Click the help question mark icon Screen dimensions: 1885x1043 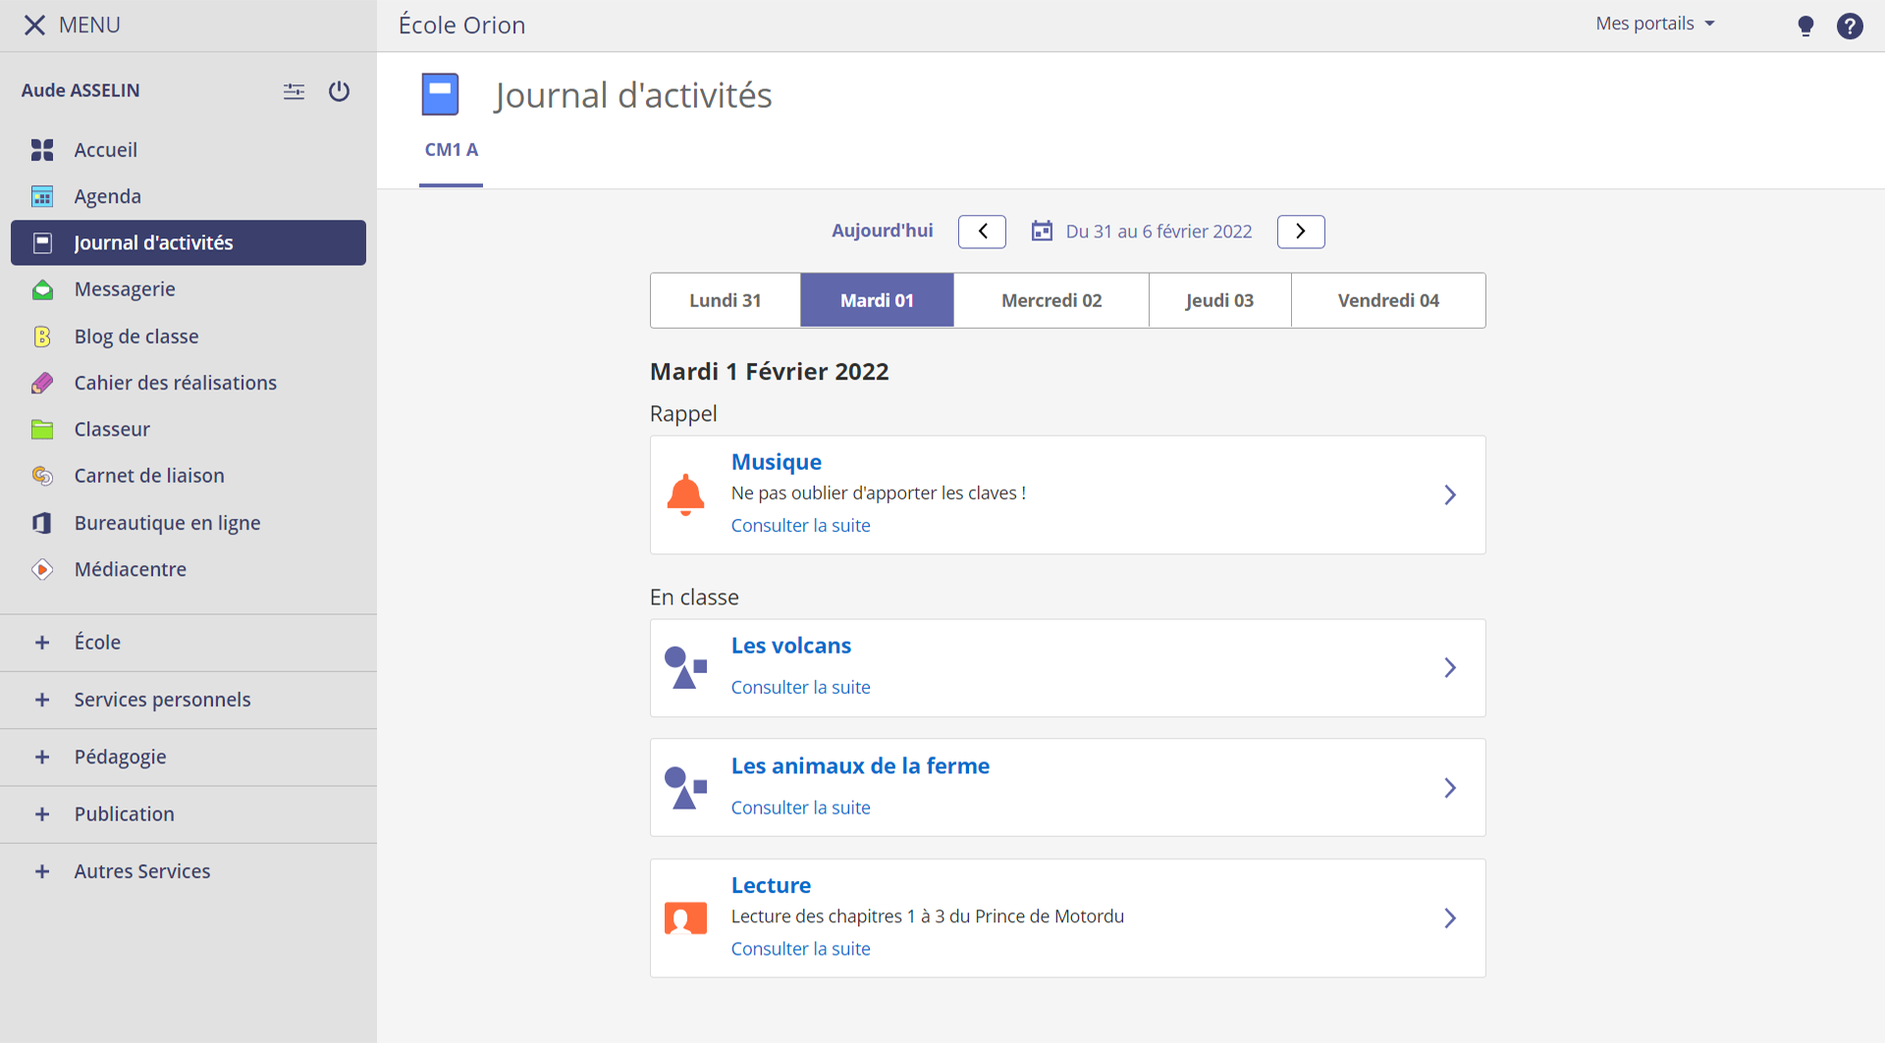[1850, 26]
